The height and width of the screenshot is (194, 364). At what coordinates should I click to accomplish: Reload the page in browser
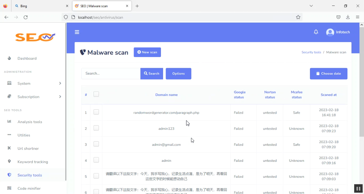[x=26, y=17]
